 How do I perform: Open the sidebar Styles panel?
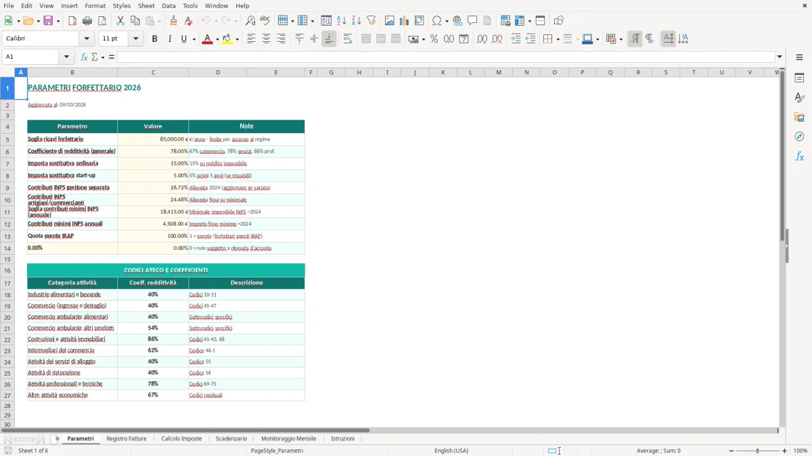click(x=799, y=97)
